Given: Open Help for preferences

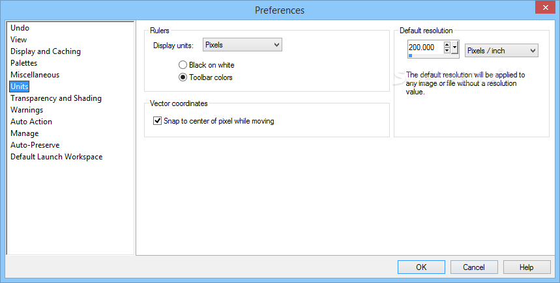Looking at the screenshot, I should click(x=527, y=267).
